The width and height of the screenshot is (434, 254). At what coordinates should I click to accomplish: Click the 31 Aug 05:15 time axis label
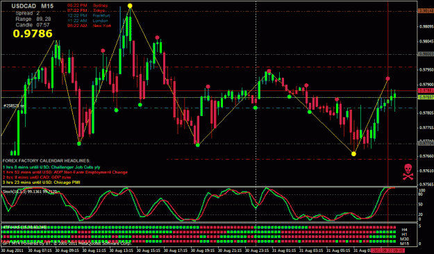click(338, 251)
